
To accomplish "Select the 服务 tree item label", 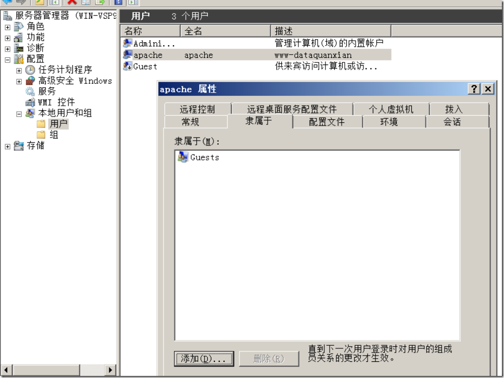I will (47, 92).
